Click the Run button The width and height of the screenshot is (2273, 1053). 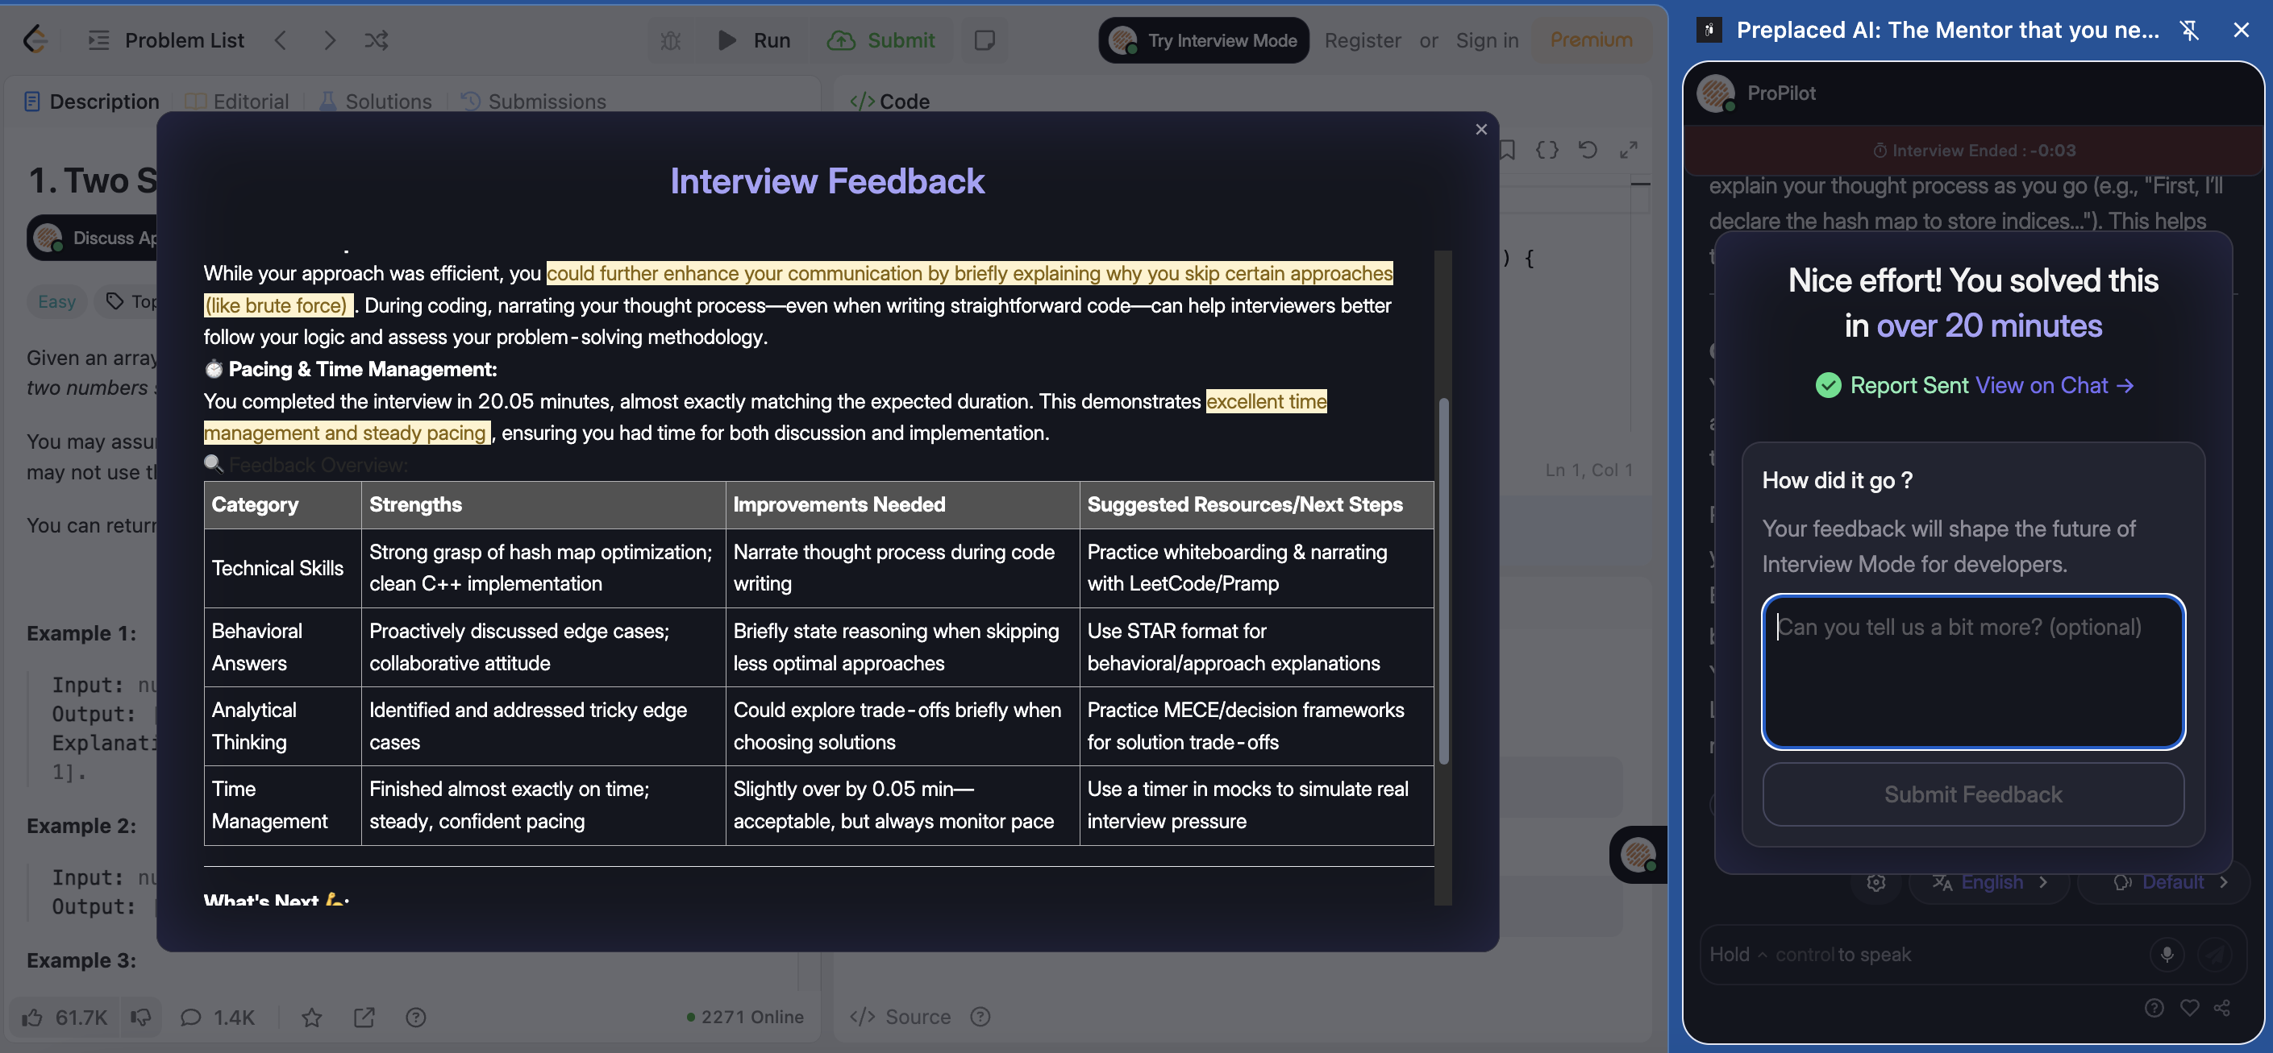[755, 40]
